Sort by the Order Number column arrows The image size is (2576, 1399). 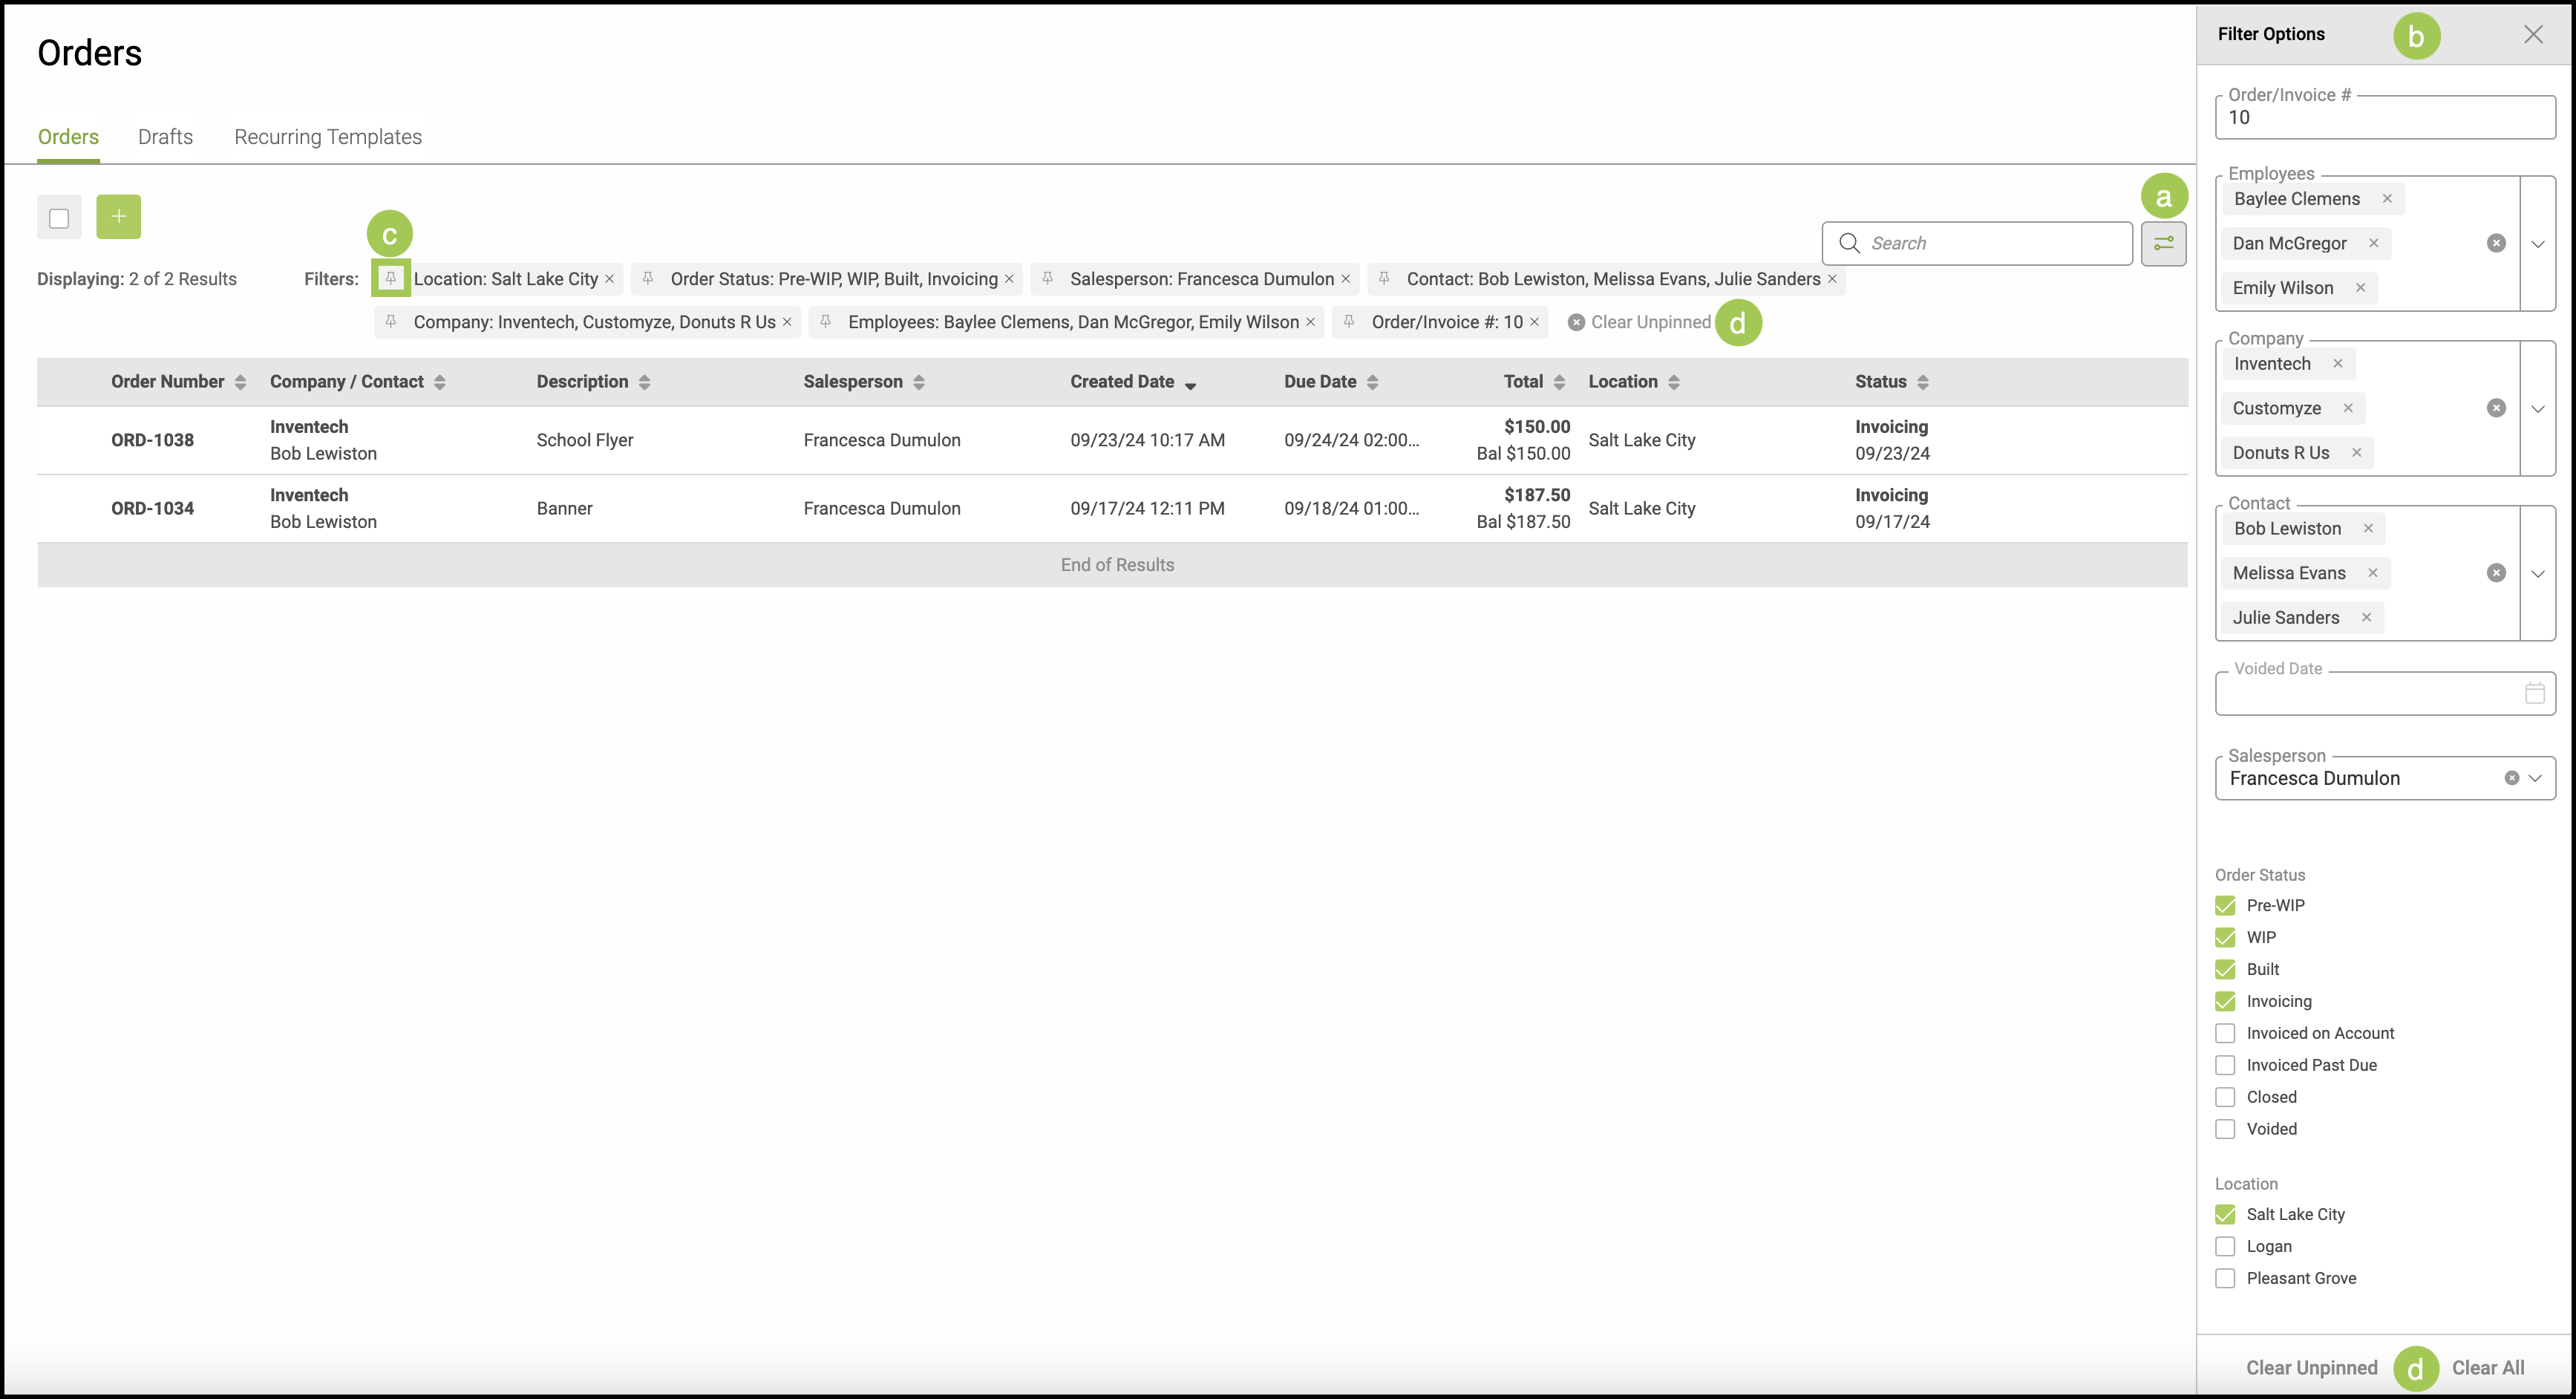click(x=240, y=382)
